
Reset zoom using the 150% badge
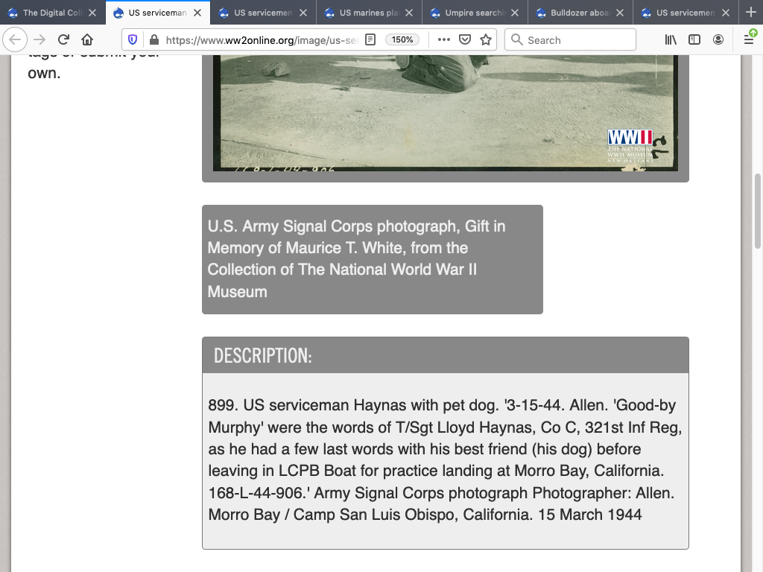click(x=403, y=40)
